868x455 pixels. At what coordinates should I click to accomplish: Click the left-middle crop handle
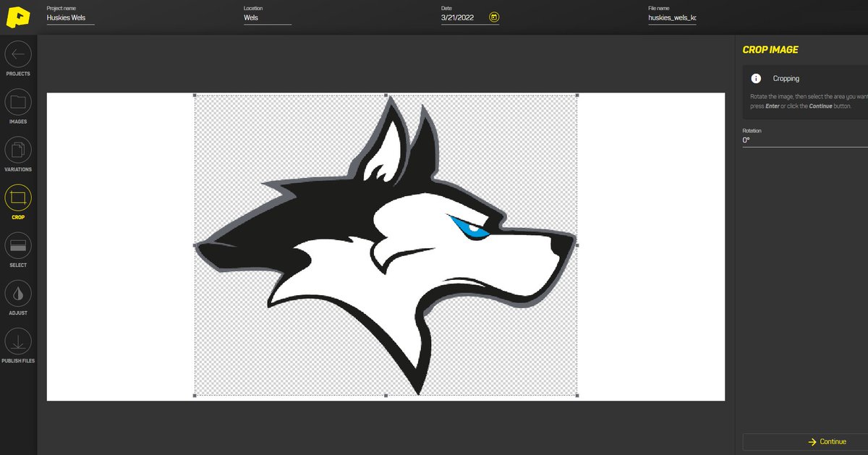[x=195, y=245]
